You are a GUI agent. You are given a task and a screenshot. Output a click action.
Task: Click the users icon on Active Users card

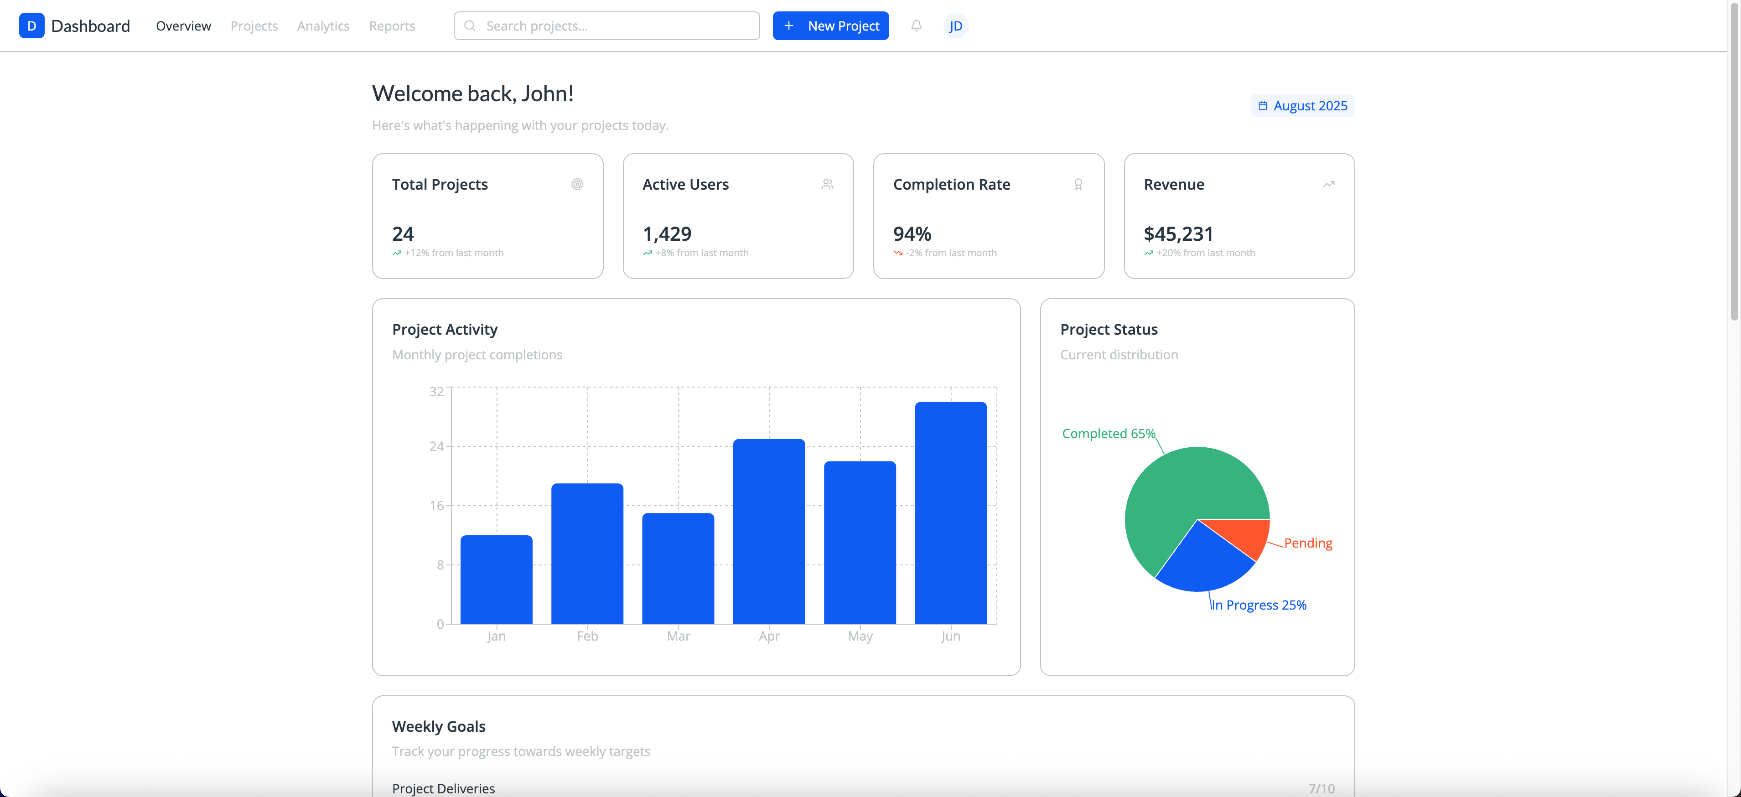(827, 185)
